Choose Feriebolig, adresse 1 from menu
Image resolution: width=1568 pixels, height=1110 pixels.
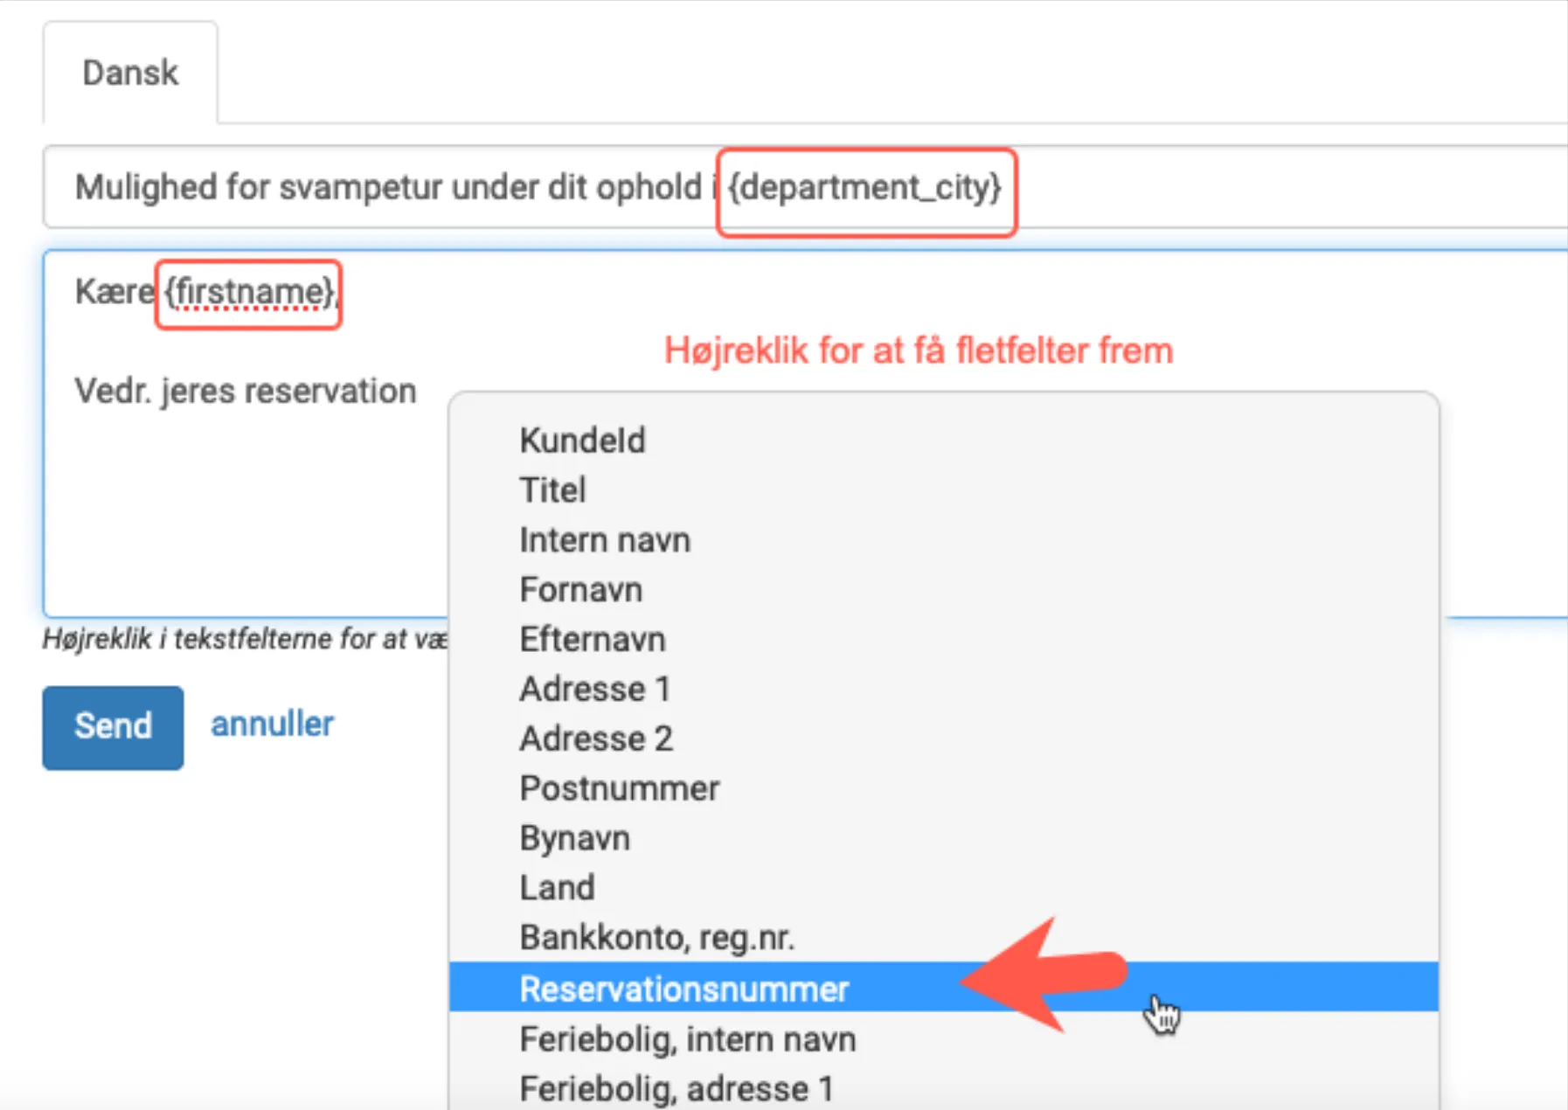[676, 1089]
